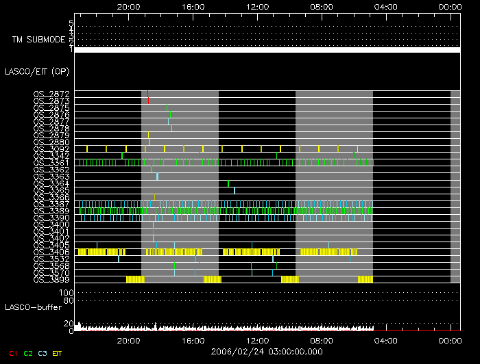This screenshot has height=364, width=480.
Task: Click the top axis 08:00 label
Action: click(x=322, y=7)
